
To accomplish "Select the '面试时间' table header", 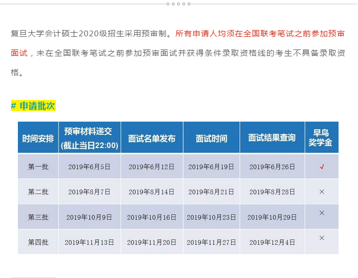I will (x=211, y=138).
